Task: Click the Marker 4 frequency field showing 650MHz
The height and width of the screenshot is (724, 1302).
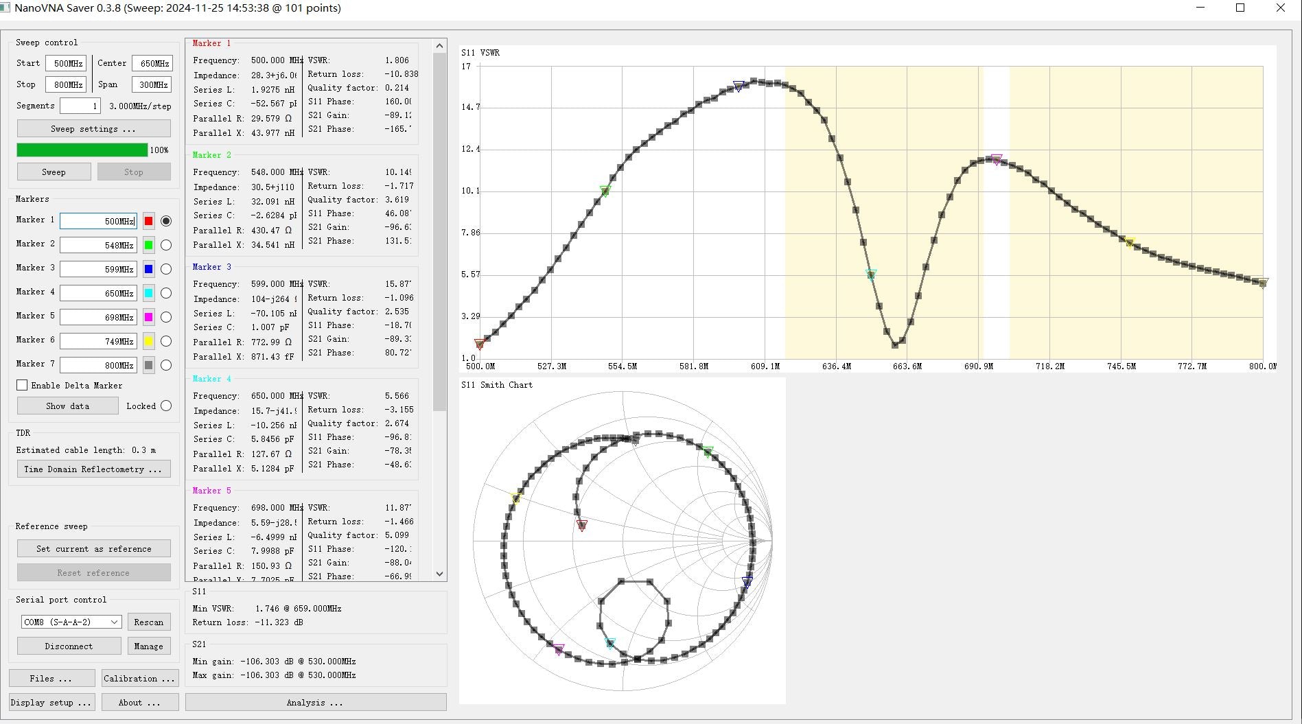Action: tap(98, 293)
